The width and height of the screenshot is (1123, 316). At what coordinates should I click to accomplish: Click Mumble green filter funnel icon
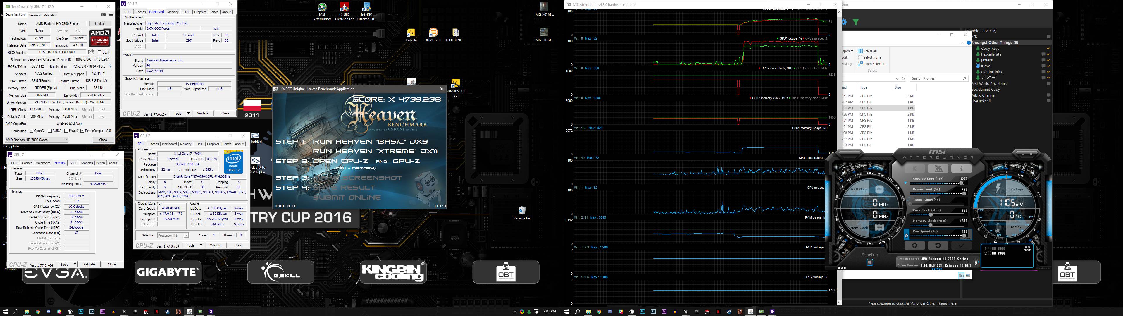(856, 22)
